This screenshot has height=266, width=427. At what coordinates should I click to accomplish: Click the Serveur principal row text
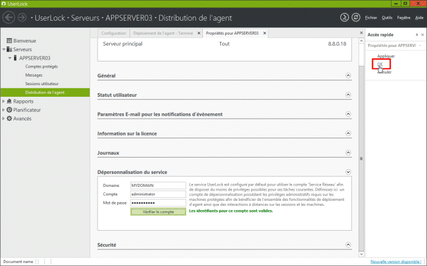click(x=123, y=44)
